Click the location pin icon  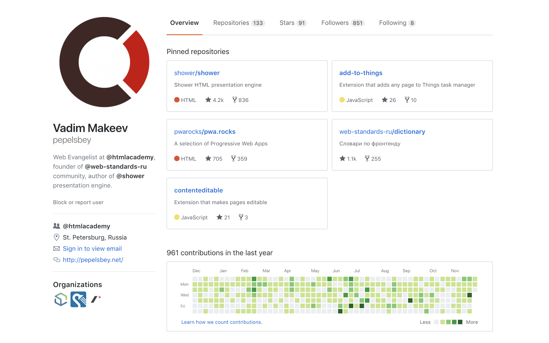[57, 237]
